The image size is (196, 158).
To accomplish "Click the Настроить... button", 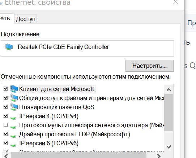I will tap(149, 66).
